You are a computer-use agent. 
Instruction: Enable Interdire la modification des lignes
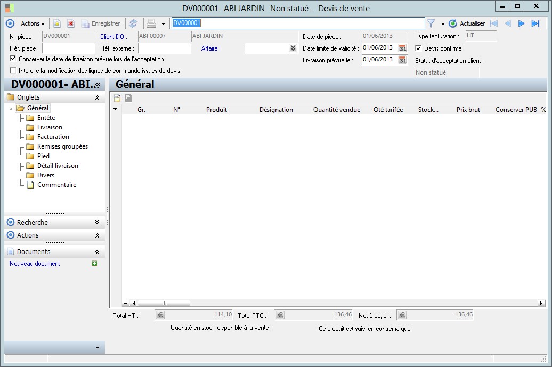click(13, 70)
